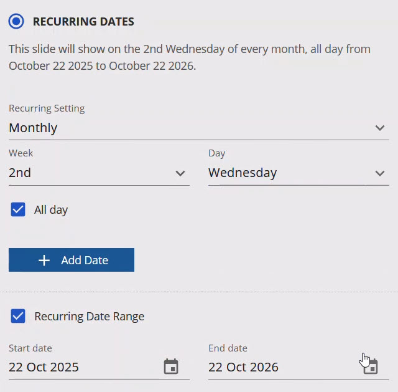This screenshot has width=398, height=392.
Task: Expand the Week dropdown chevron
Action: (180, 173)
